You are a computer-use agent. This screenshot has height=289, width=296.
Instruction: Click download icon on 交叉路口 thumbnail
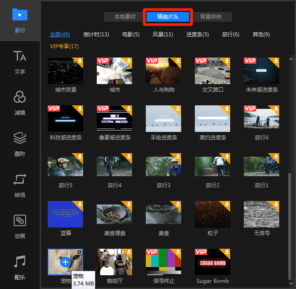tap(227, 61)
